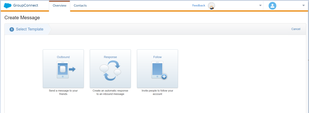Open the Einstein avatar icon

click(x=212, y=6)
